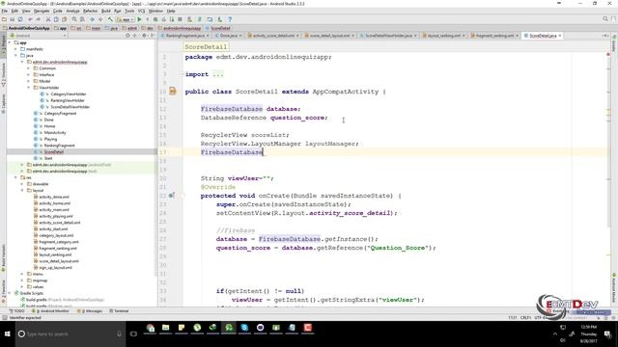This screenshot has width=618, height=347.
Task: Click the Find magnifier toolbar icon
Action: tap(74, 19)
